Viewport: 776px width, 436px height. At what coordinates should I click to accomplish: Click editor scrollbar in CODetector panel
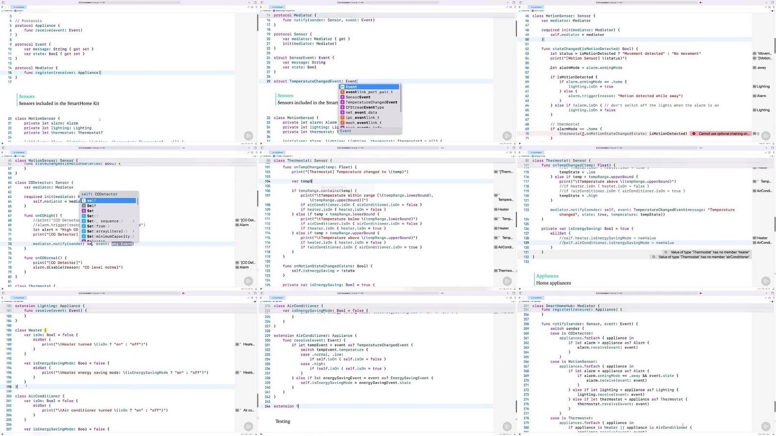258,199
